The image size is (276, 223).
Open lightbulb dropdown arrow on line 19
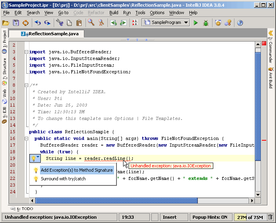38,157
